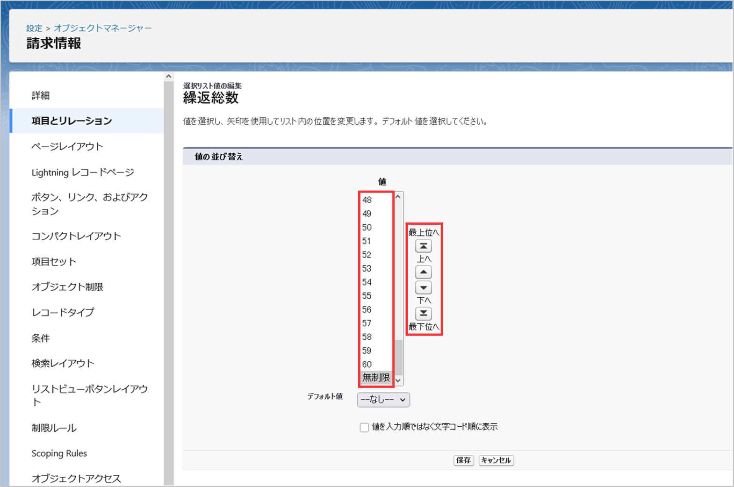Open the 項目とリレーション sidebar tab
Screen dimensions: 734x487
point(72,121)
